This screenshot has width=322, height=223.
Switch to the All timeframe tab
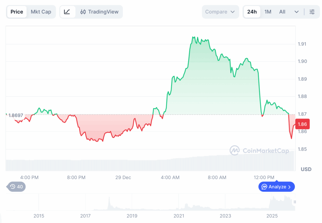282,12
